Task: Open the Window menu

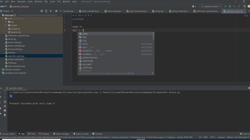Action: click(66, 2)
